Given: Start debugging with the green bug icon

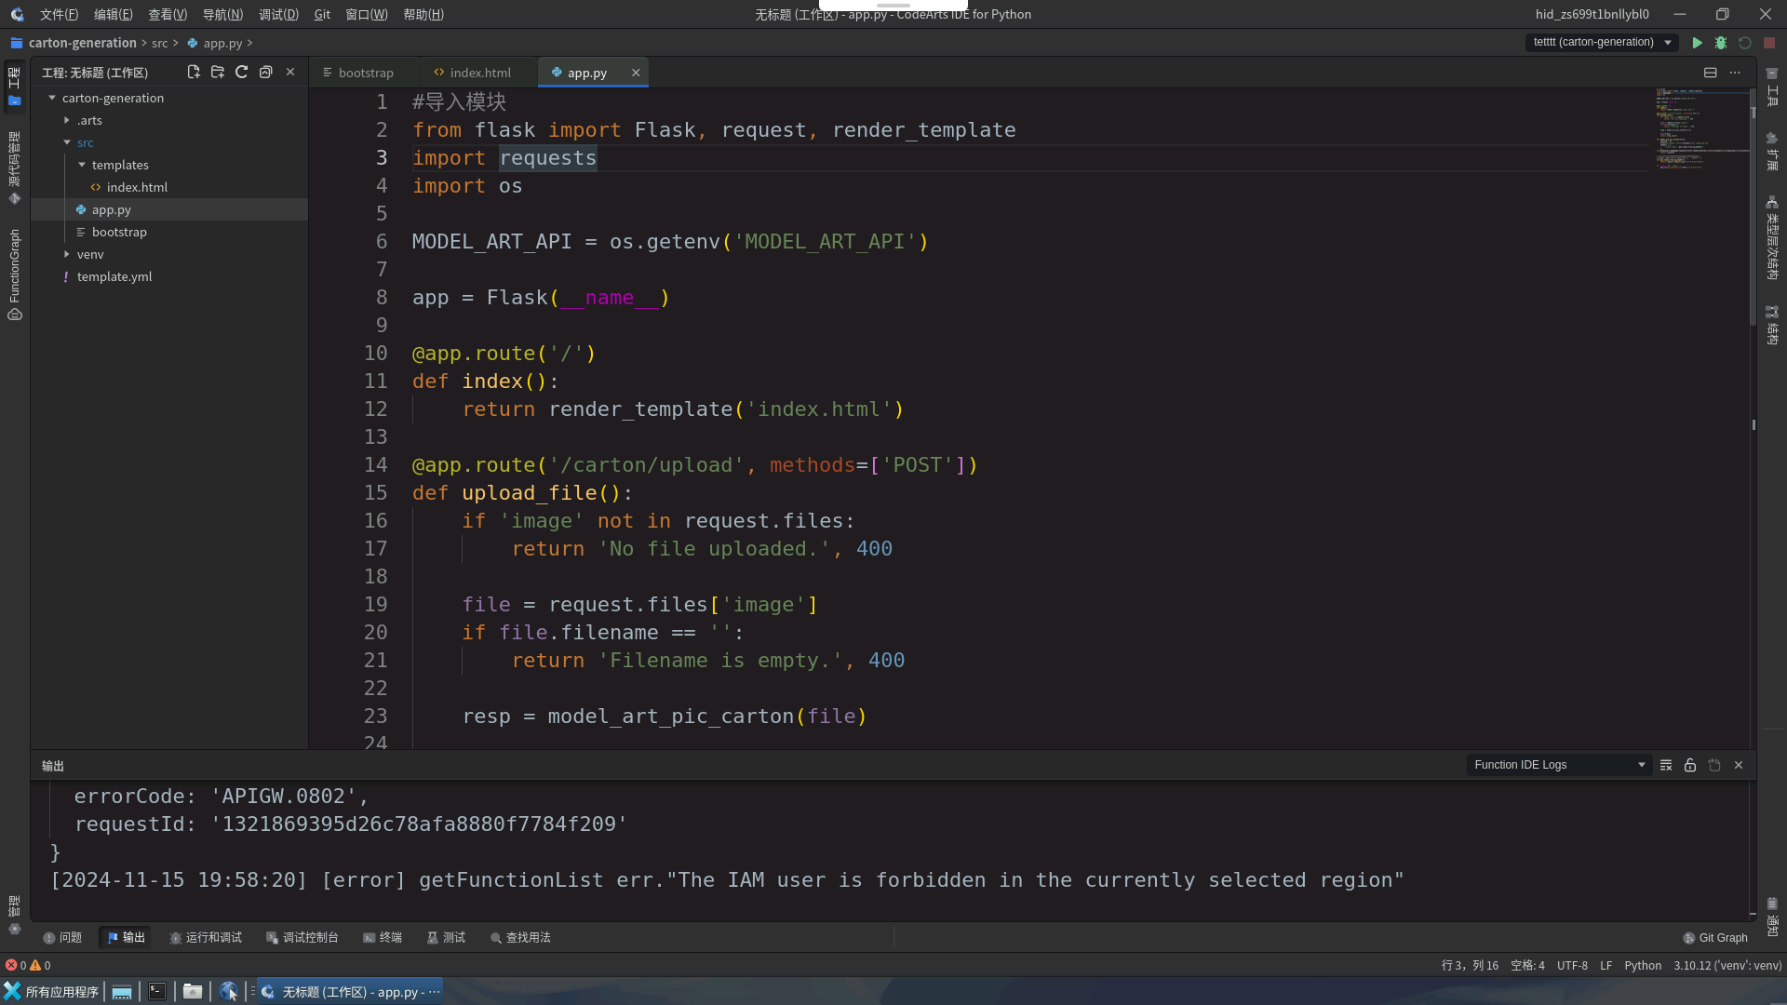Looking at the screenshot, I should tap(1721, 43).
